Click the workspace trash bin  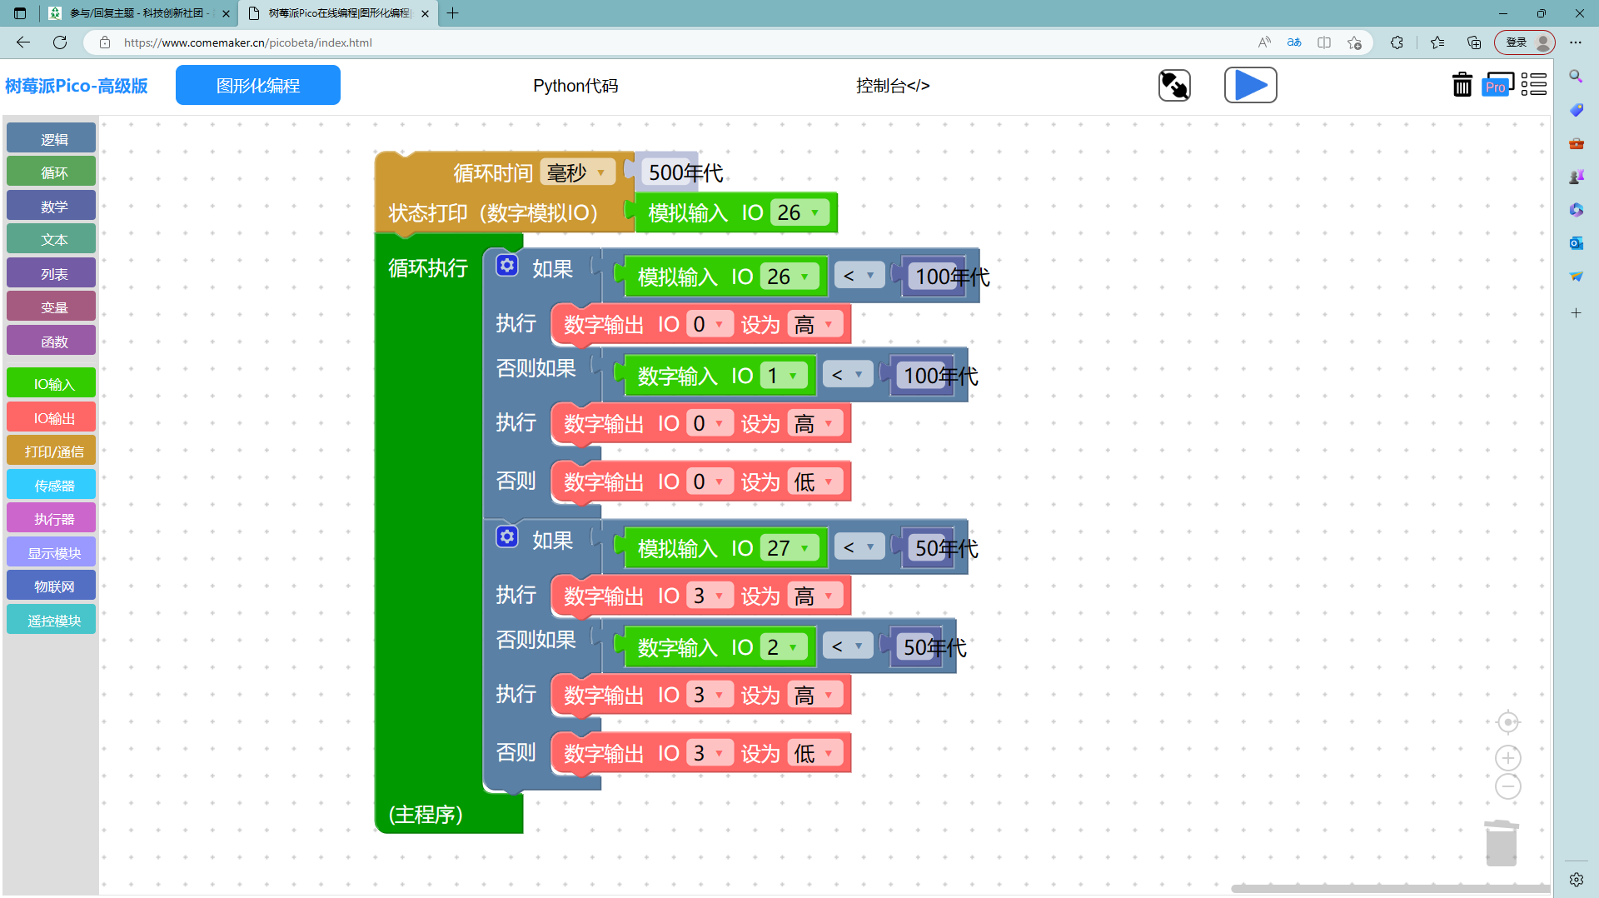pos(1502,843)
